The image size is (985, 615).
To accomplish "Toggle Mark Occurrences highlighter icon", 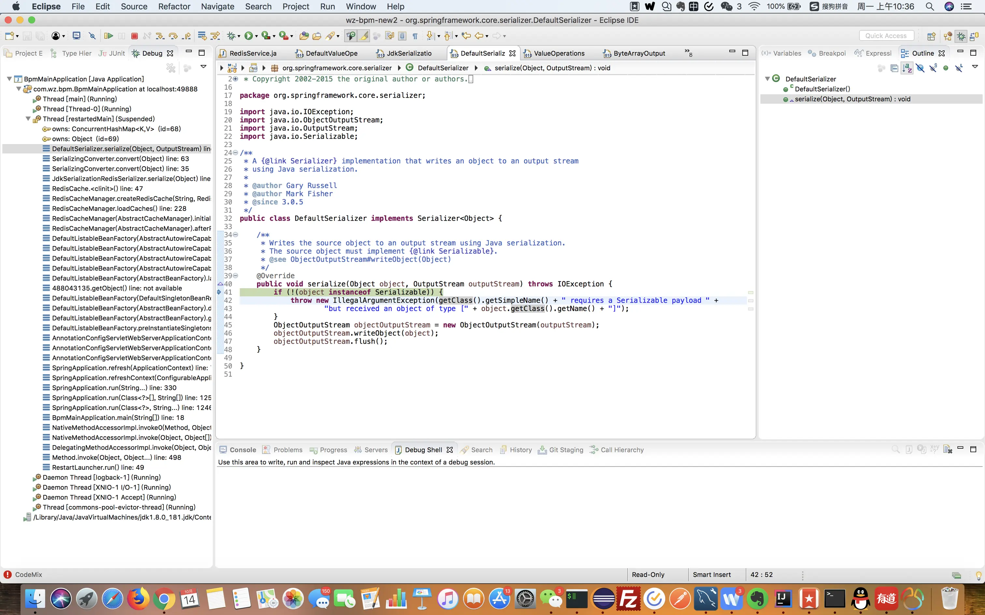I will [x=364, y=36].
